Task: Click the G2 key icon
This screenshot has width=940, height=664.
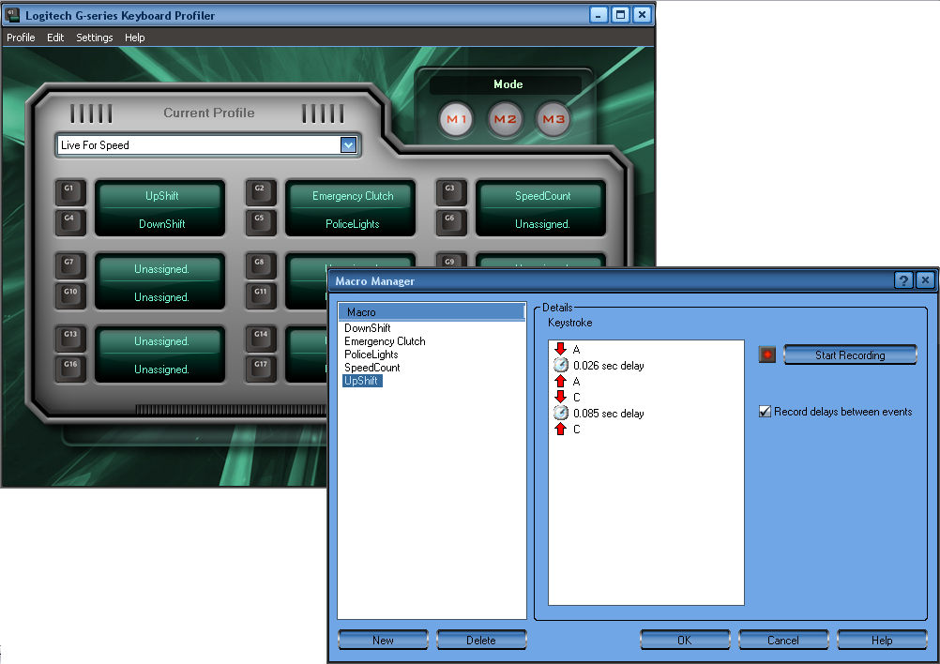Action: (x=261, y=192)
